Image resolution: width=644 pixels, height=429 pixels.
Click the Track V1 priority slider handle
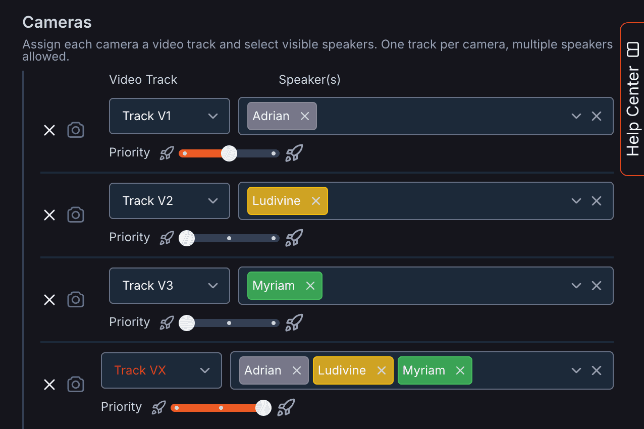[x=230, y=153]
